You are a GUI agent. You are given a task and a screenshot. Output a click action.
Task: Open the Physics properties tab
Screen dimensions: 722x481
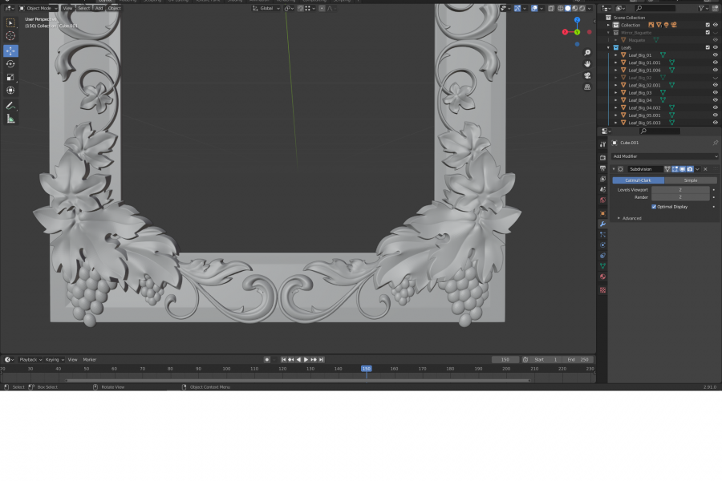tap(602, 245)
